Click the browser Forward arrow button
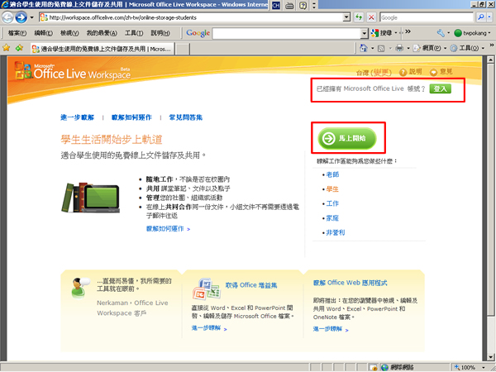496x372 pixels. 21,17
